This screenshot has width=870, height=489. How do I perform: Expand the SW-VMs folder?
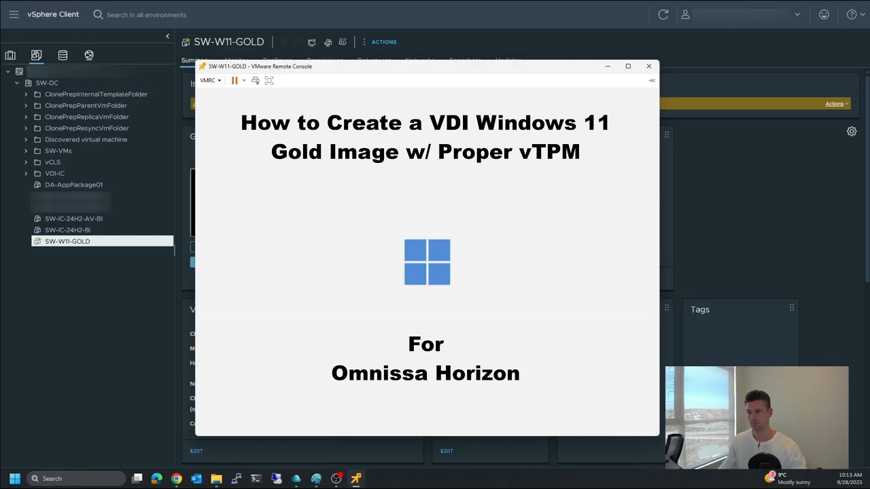[26, 151]
